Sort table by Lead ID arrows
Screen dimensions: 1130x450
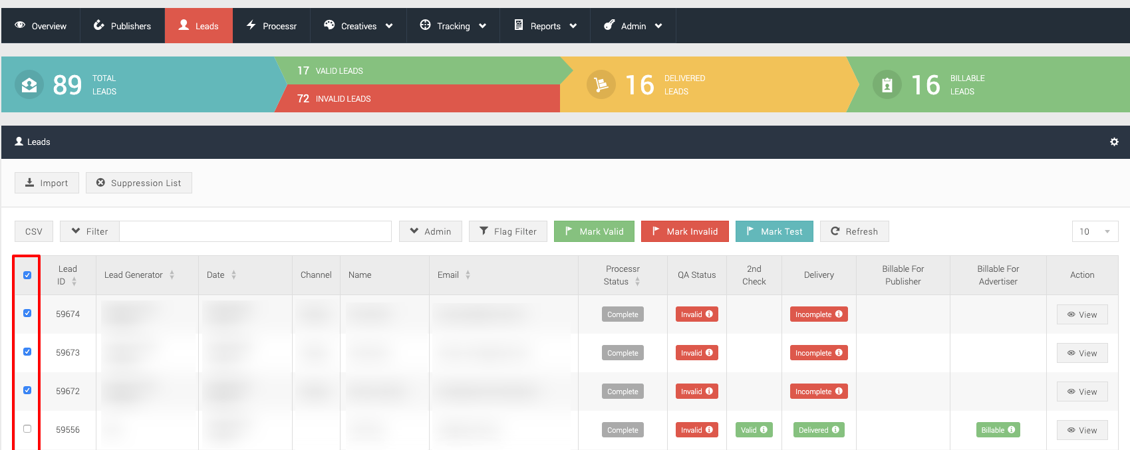pos(74,282)
